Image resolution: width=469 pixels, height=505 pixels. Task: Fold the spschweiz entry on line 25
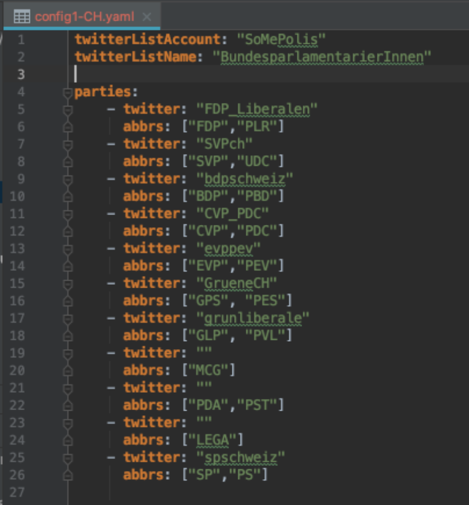(x=68, y=457)
